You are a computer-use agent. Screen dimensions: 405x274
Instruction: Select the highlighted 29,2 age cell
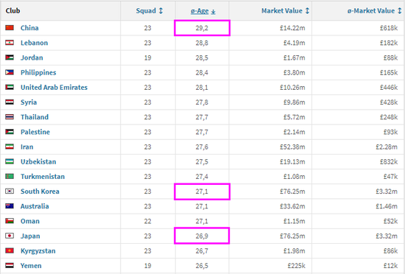(202, 28)
